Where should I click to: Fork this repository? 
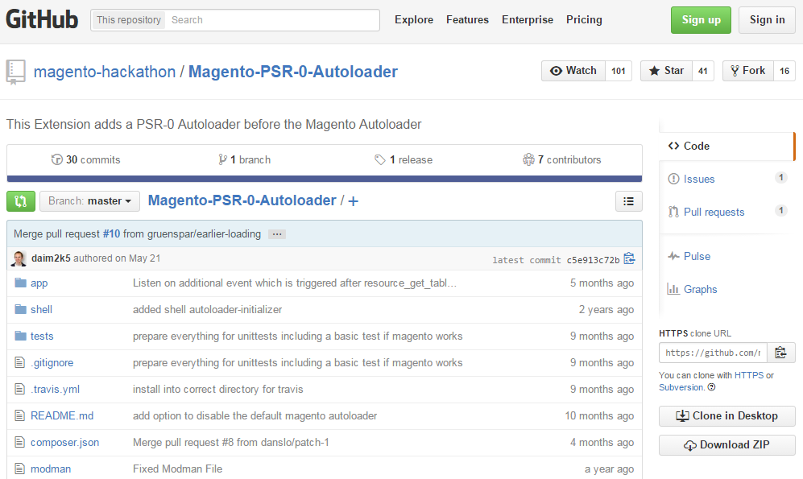747,71
